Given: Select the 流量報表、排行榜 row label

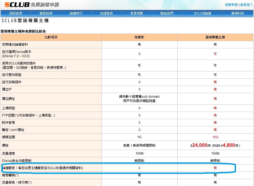Looking at the screenshot, I should pyautogui.click(x=17, y=183).
